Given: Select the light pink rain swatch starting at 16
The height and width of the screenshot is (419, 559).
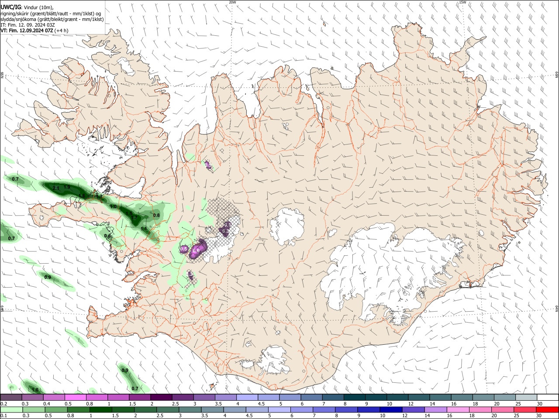Looking at the screenshot, I should pos(458,409).
